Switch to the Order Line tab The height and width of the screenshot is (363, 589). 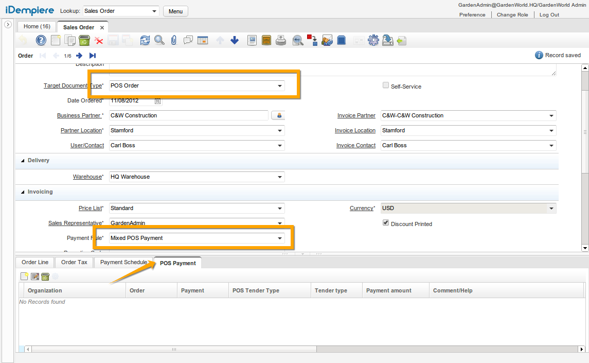(35, 263)
